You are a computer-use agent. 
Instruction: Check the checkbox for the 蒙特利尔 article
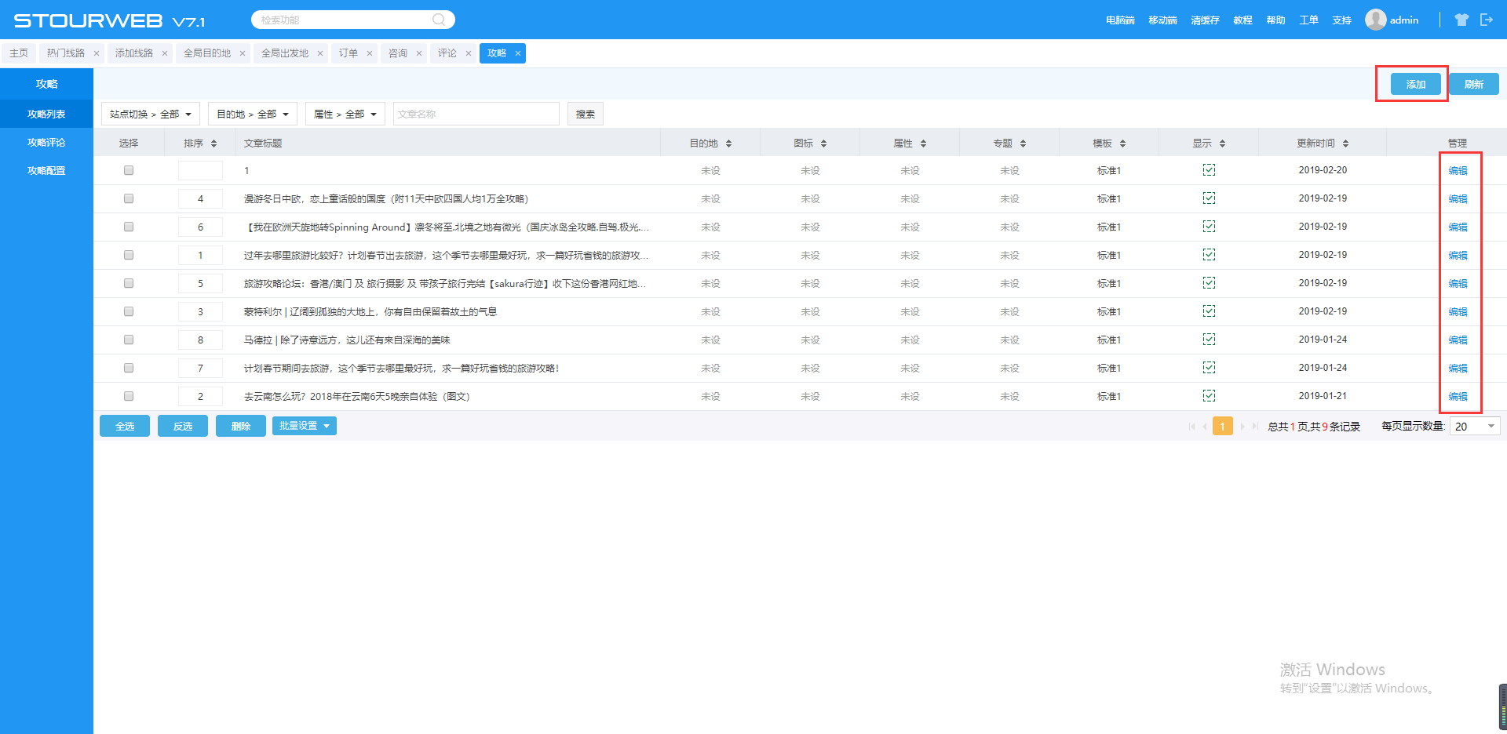(x=129, y=311)
